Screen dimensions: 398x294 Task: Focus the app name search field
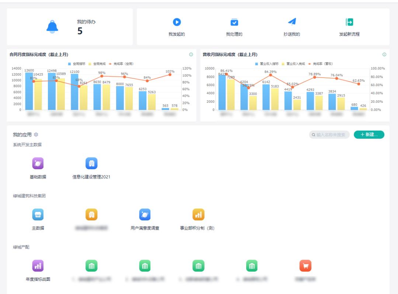pos(329,135)
